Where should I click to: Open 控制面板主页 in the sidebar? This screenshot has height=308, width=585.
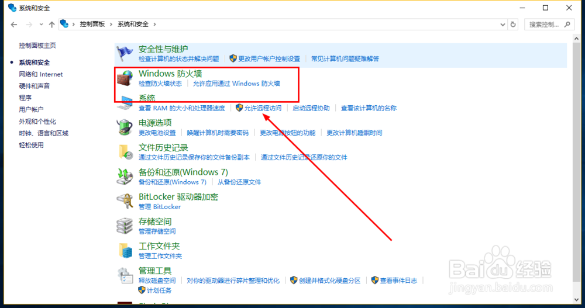point(37,46)
